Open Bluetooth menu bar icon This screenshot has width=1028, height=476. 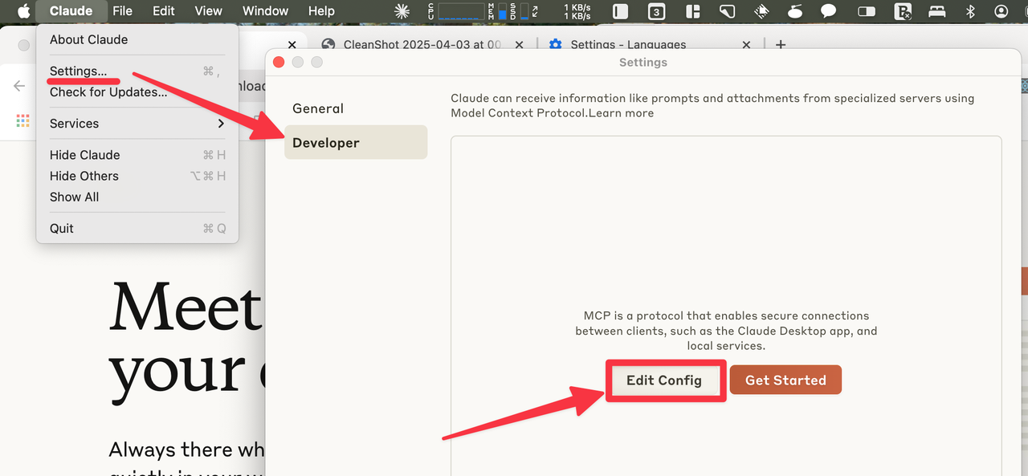click(x=970, y=11)
